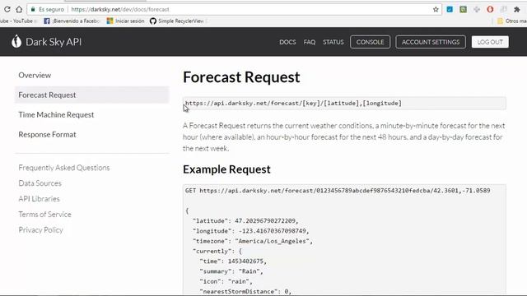The height and width of the screenshot is (296, 527).
Task: Open the Terms of Service link
Action: pos(44,214)
